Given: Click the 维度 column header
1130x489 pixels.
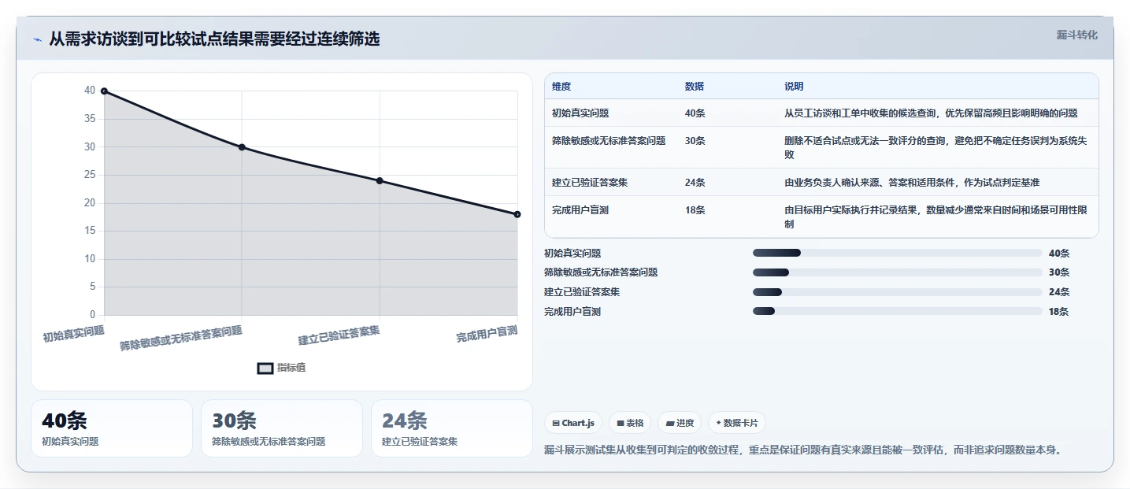Looking at the screenshot, I should pyautogui.click(x=561, y=87).
